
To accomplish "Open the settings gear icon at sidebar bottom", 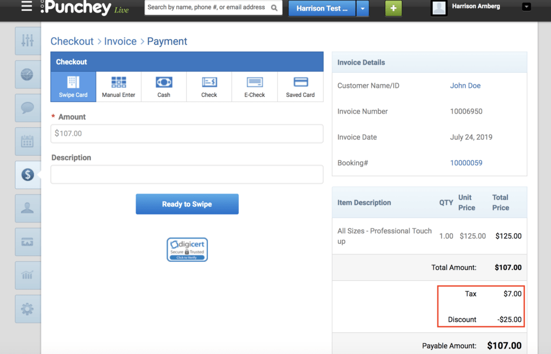I will (x=27, y=309).
